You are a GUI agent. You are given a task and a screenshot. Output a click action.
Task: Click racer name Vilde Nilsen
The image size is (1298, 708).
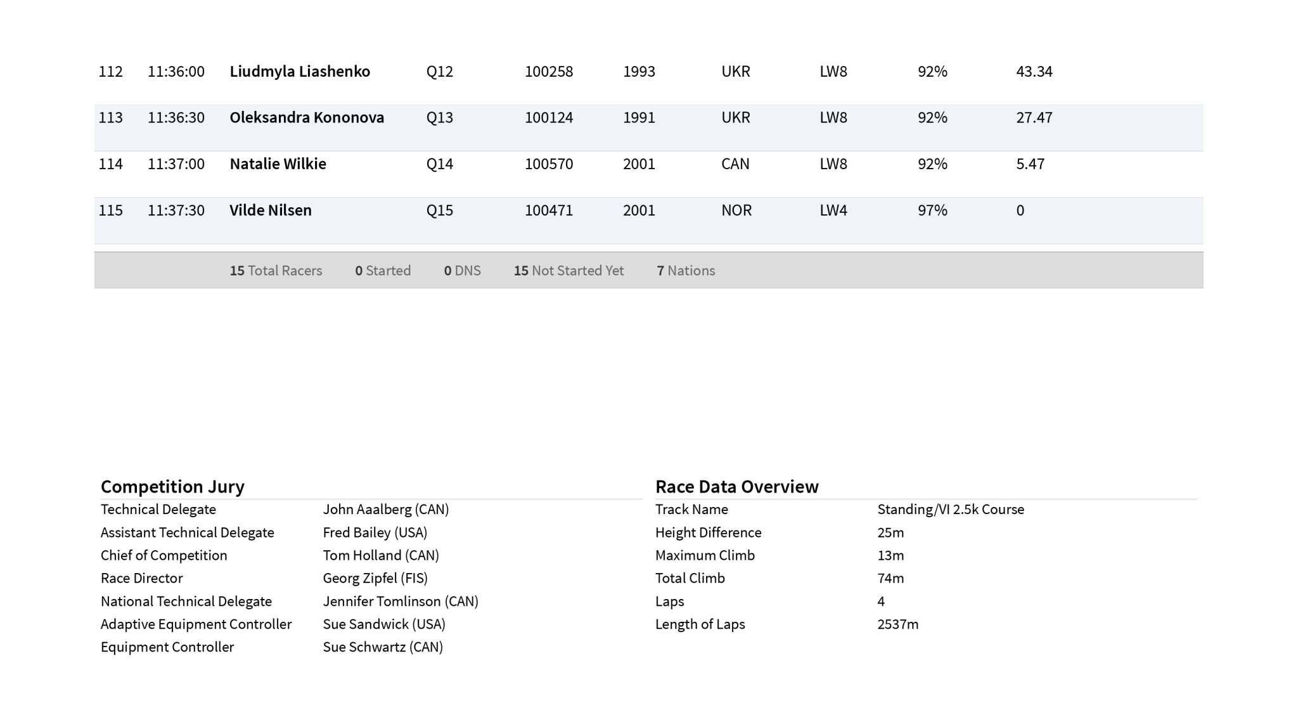click(x=270, y=210)
